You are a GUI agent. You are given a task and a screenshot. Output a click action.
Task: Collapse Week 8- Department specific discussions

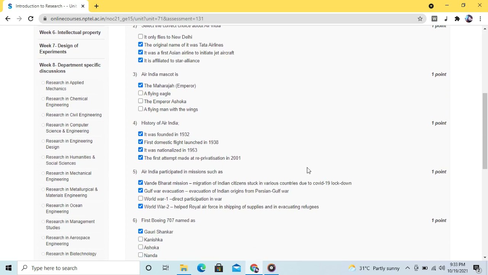point(70,68)
